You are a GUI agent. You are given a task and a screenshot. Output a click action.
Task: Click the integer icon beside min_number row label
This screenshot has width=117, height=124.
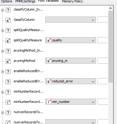click(x=8, y=102)
